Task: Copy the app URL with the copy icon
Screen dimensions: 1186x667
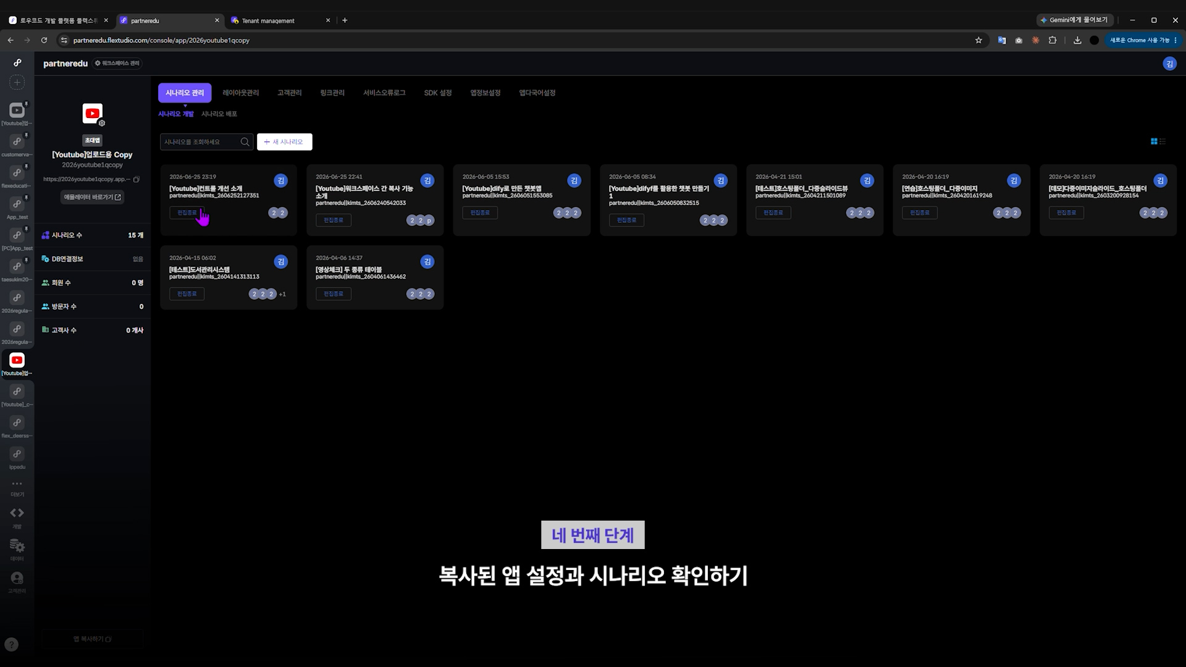Action: (x=137, y=180)
